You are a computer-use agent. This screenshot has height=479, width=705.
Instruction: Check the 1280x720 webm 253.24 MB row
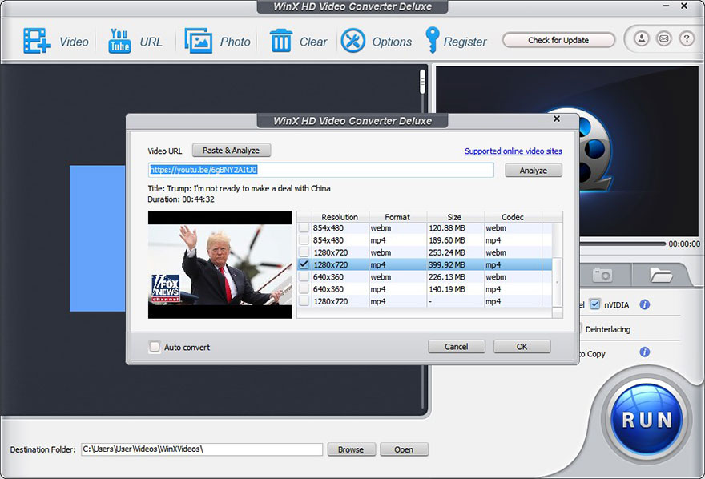coord(304,252)
